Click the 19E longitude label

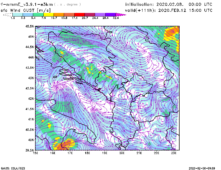[105, 153]
